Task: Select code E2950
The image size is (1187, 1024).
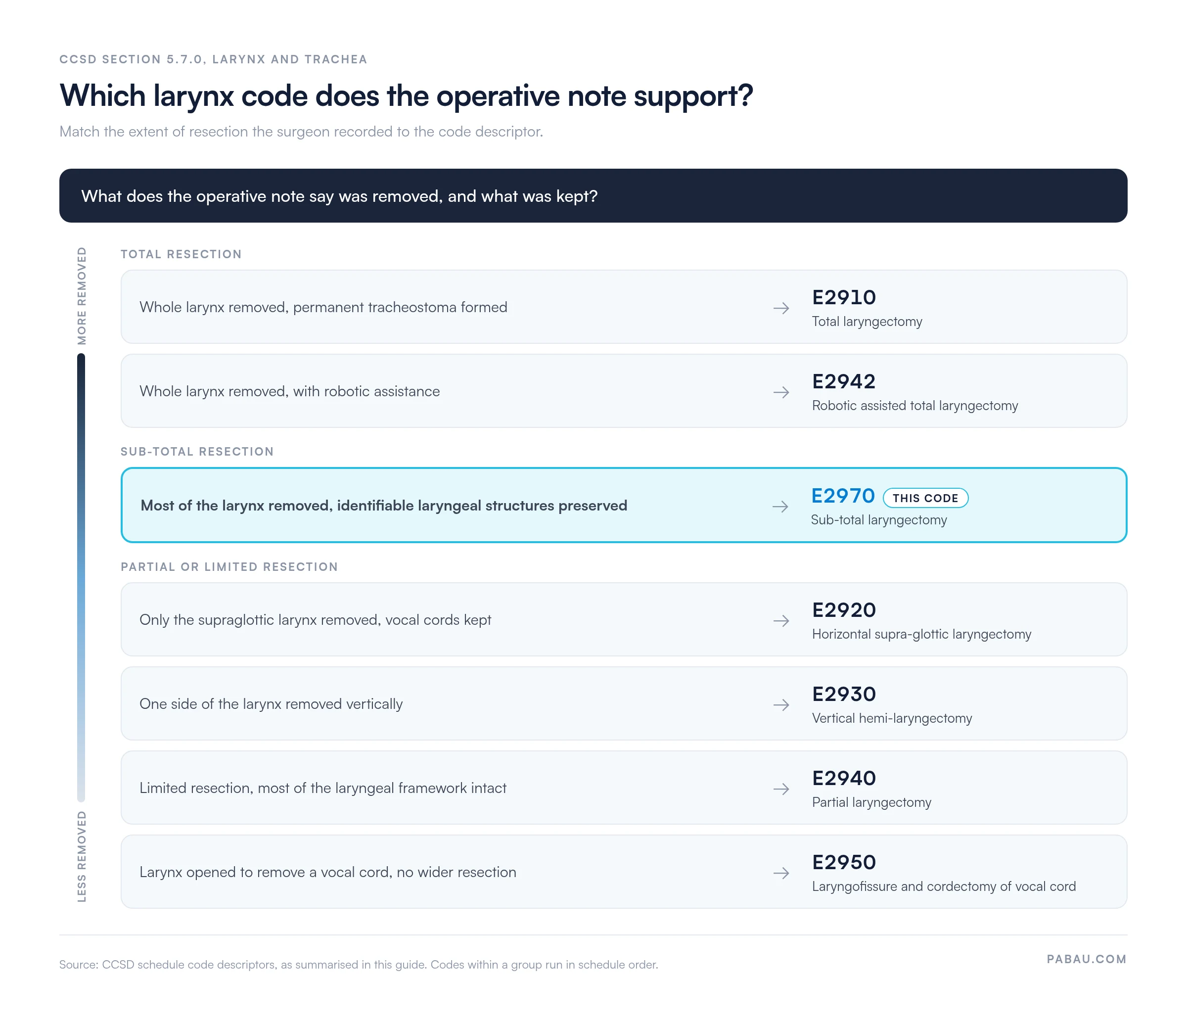Action: click(x=844, y=862)
